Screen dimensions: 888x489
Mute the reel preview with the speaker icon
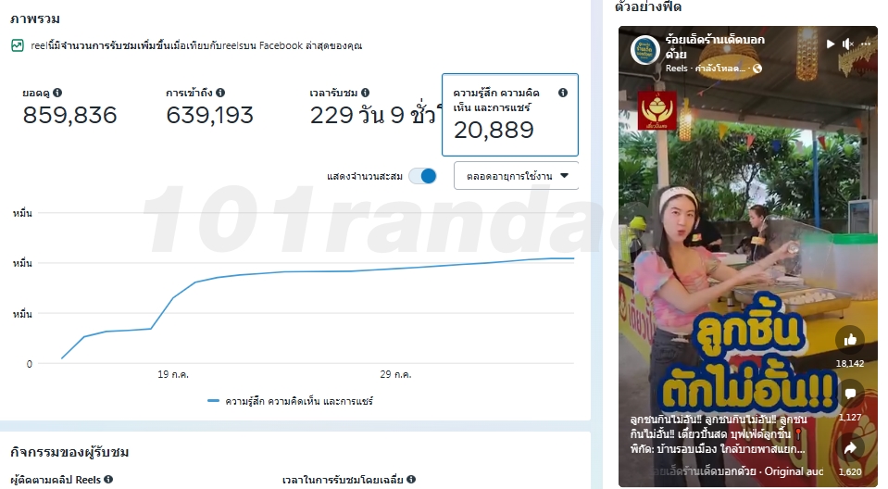[848, 44]
